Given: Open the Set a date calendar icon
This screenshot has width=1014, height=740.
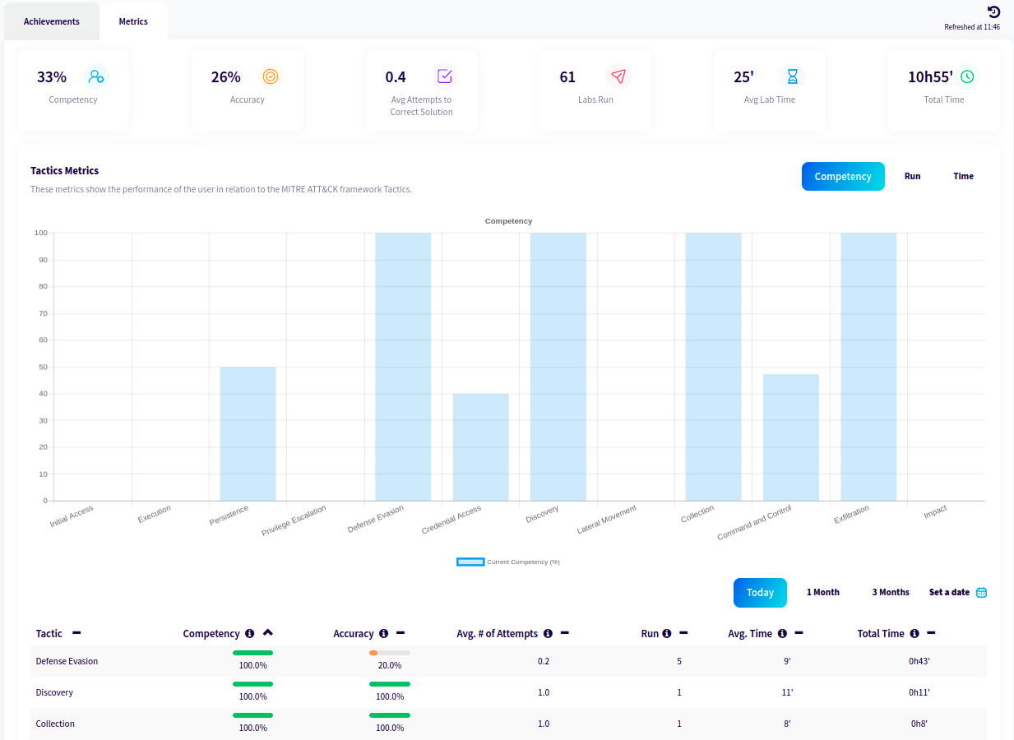Looking at the screenshot, I should click(x=983, y=592).
